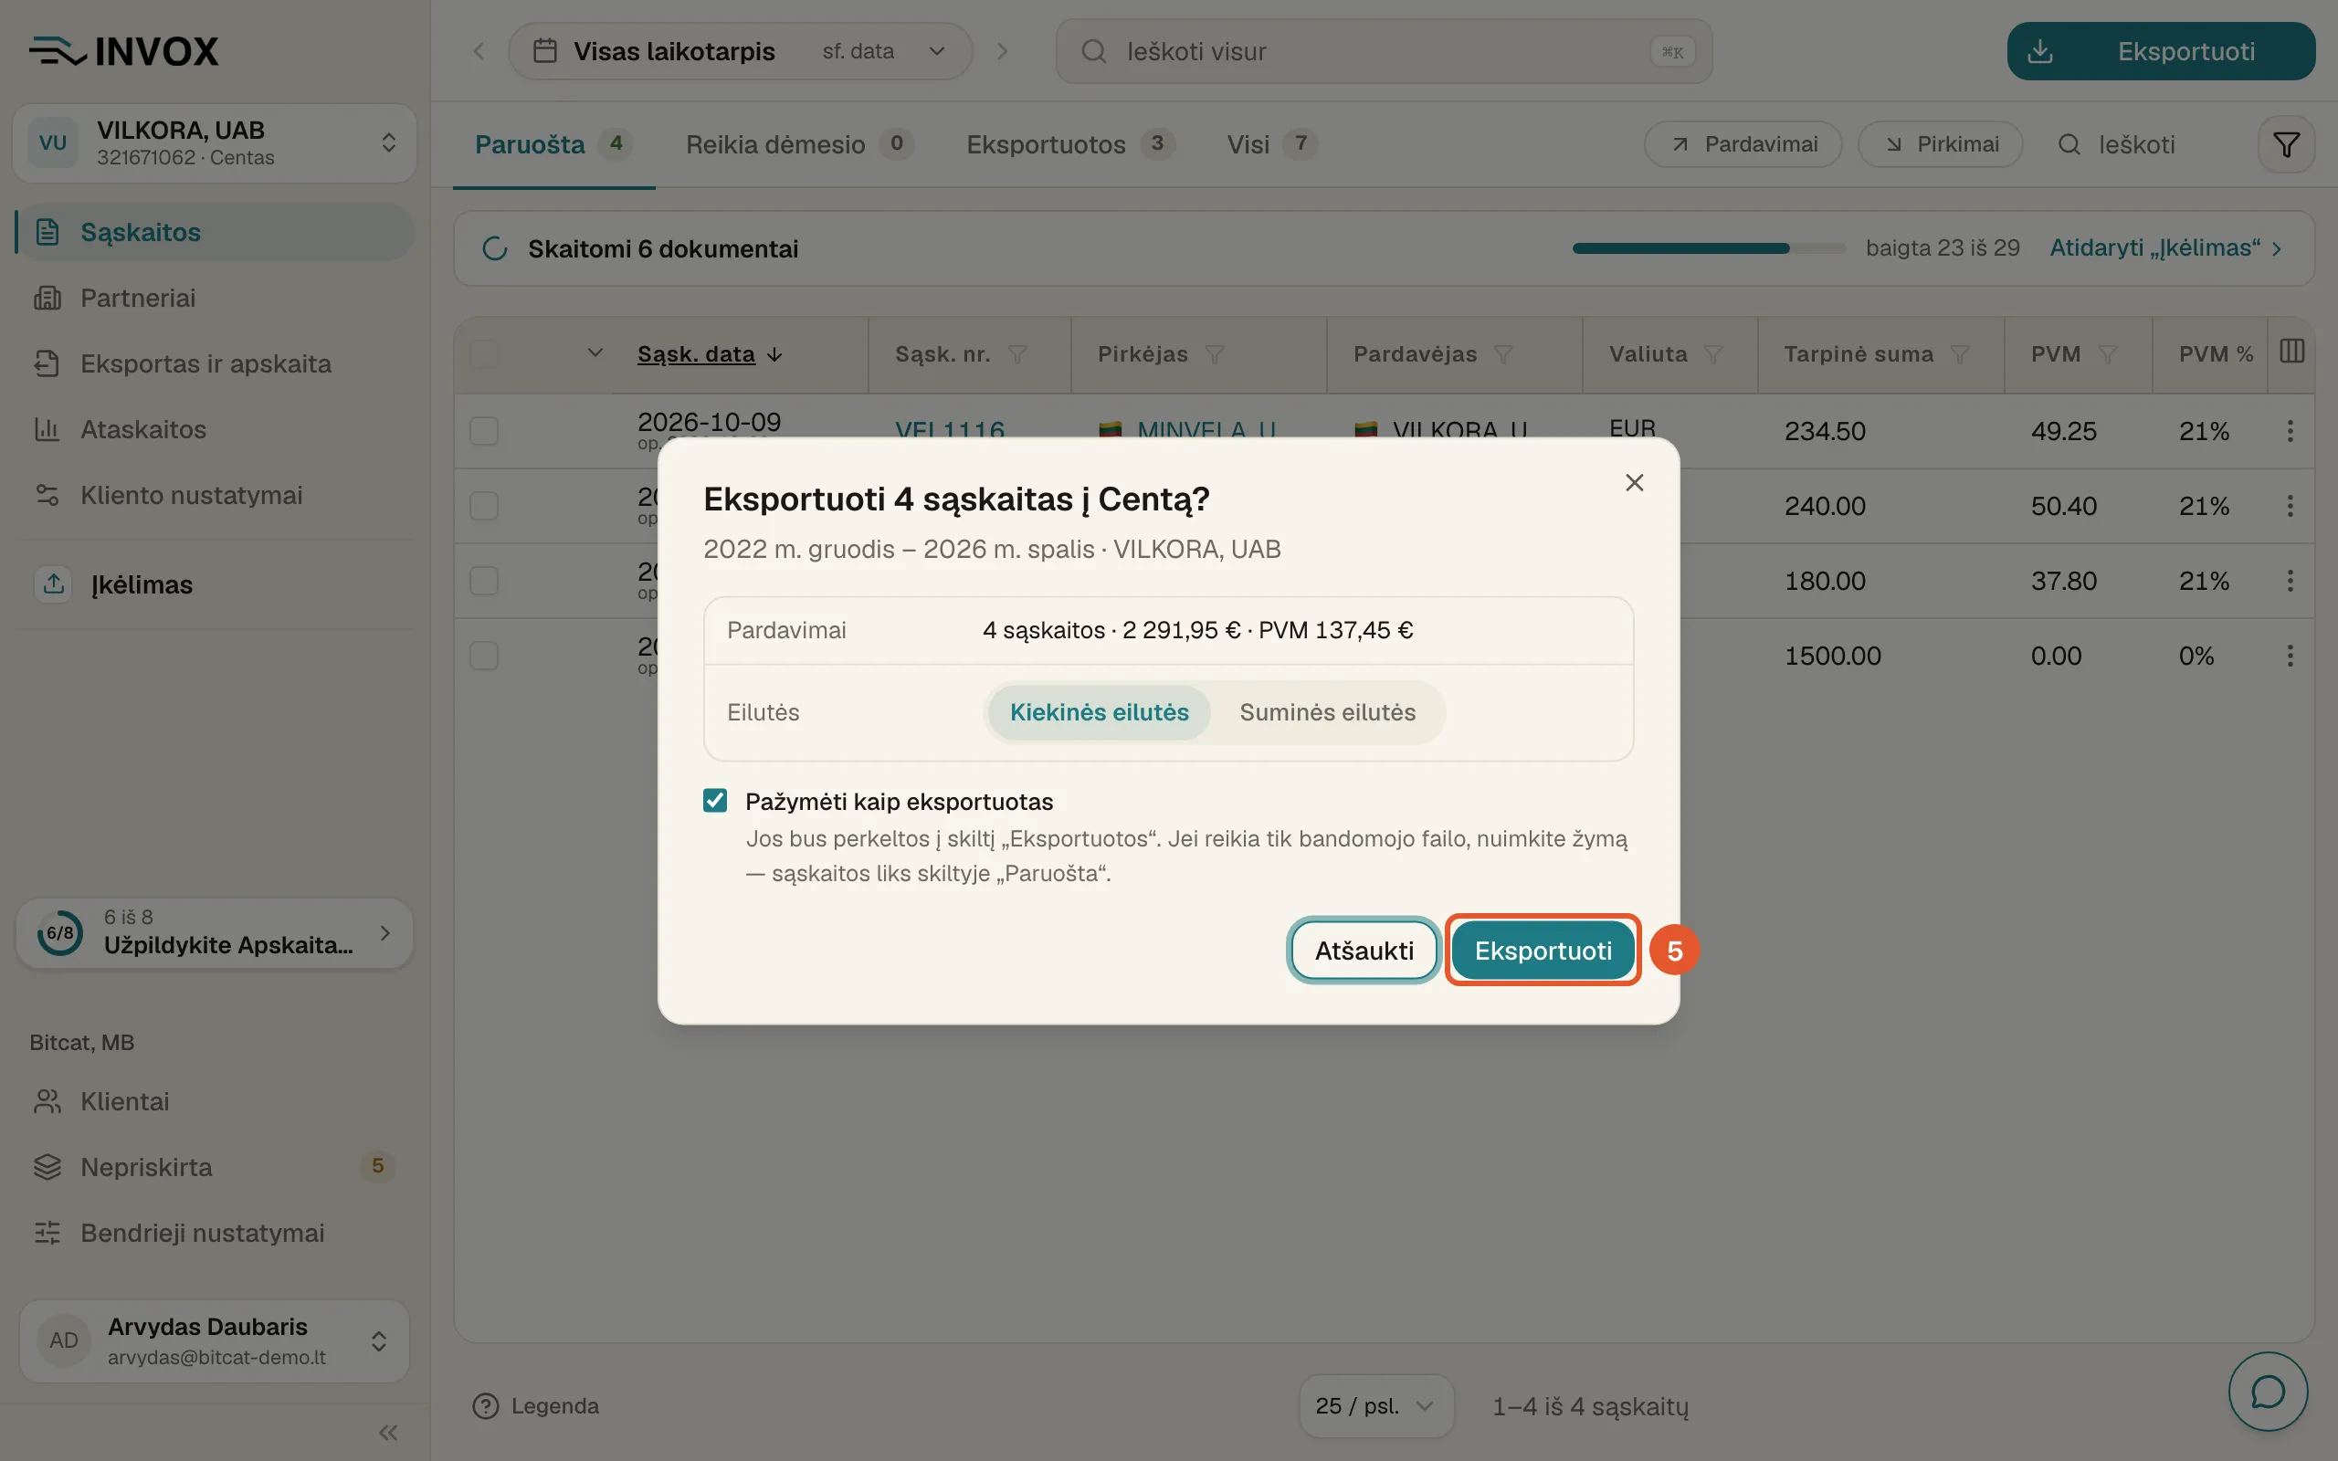The height and width of the screenshot is (1461, 2338).
Task: Expand selection chevron next to header checkbox
Action: (x=595, y=352)
